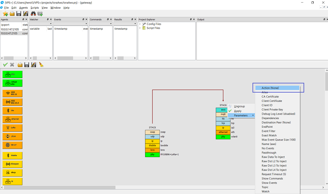Select agent 10.0.0.147:2105 in Agents list
The height and width of the screenshot is (194, 328).
coord(11,29)
